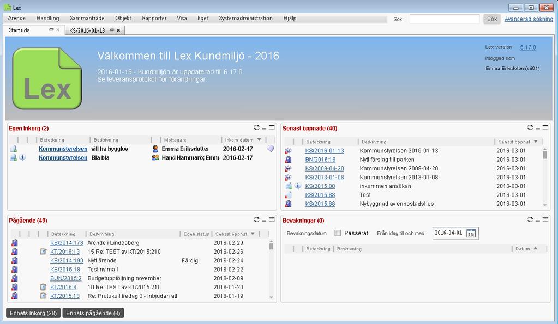Viewport: 558px width, 324px height.
Task: Click the meeting icon for KS/2016-01-13 row
Action: tap(288, 151)
